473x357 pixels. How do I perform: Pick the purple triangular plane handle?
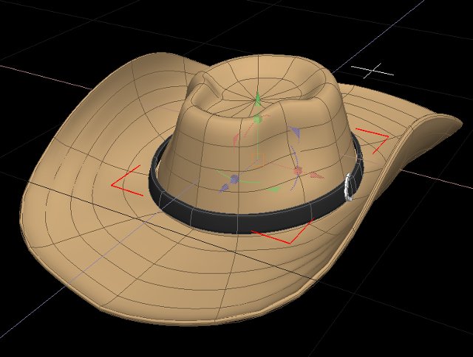click(295, 133)
